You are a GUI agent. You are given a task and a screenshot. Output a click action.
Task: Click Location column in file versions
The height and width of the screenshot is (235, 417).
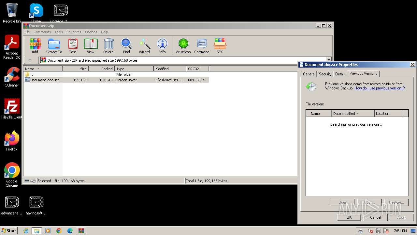(x=389, y=114)
